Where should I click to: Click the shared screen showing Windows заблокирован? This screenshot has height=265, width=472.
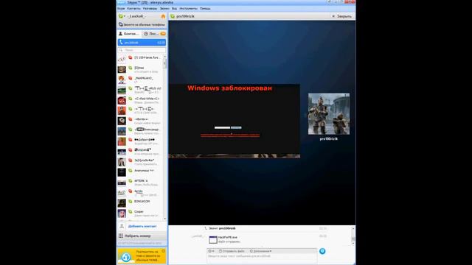235,121
